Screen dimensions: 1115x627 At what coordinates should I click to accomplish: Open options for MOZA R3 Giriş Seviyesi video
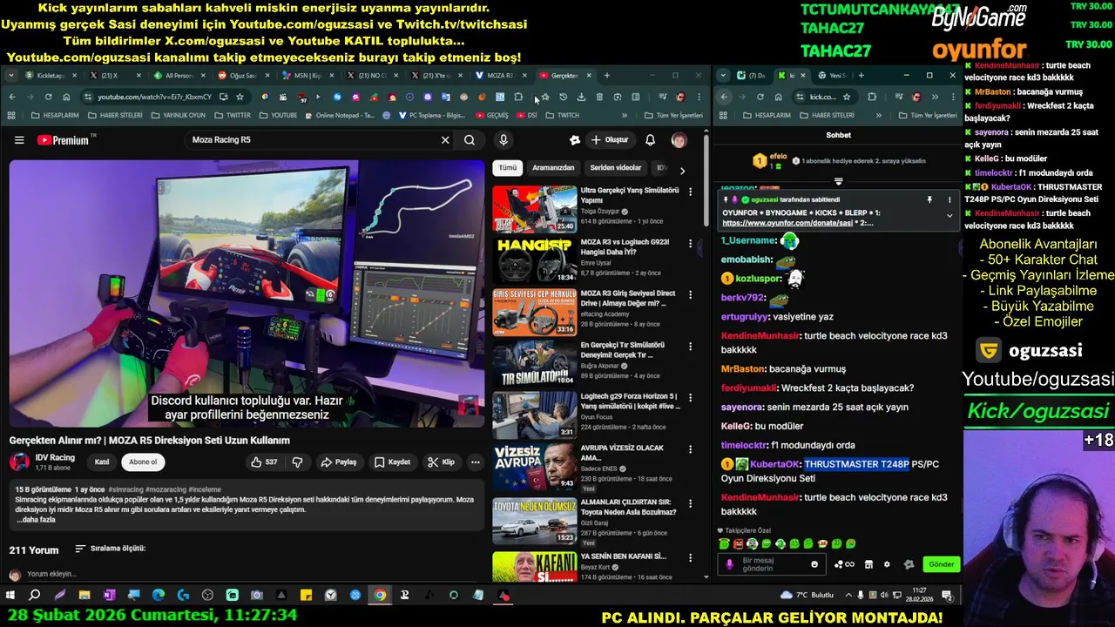[691, 295]
